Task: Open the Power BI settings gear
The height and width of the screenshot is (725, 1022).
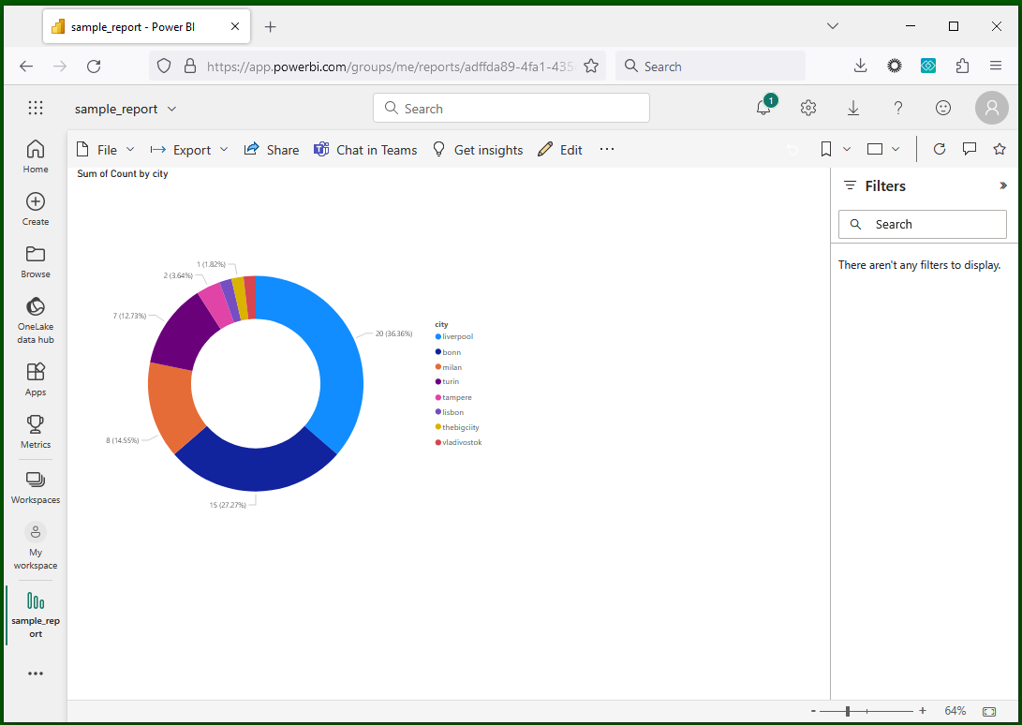Action: tap(808, 109)
